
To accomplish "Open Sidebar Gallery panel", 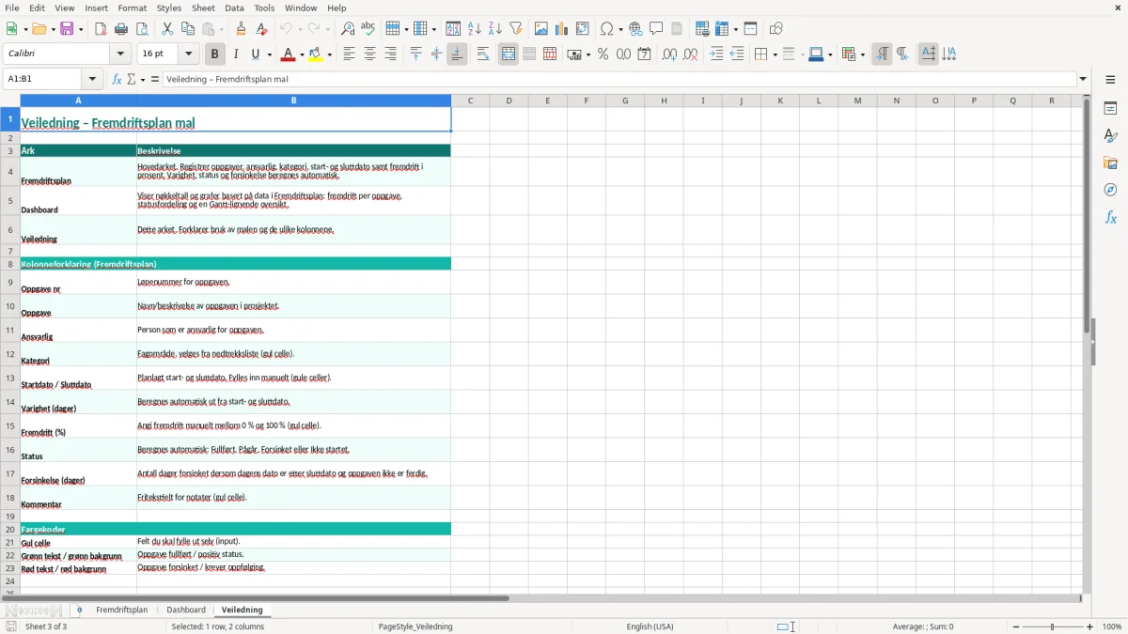I will click(x=1110, y=162).
